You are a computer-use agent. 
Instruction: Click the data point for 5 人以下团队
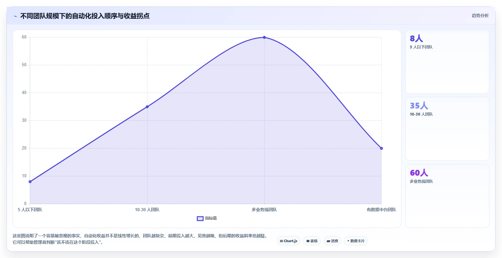tap(30, 181)
